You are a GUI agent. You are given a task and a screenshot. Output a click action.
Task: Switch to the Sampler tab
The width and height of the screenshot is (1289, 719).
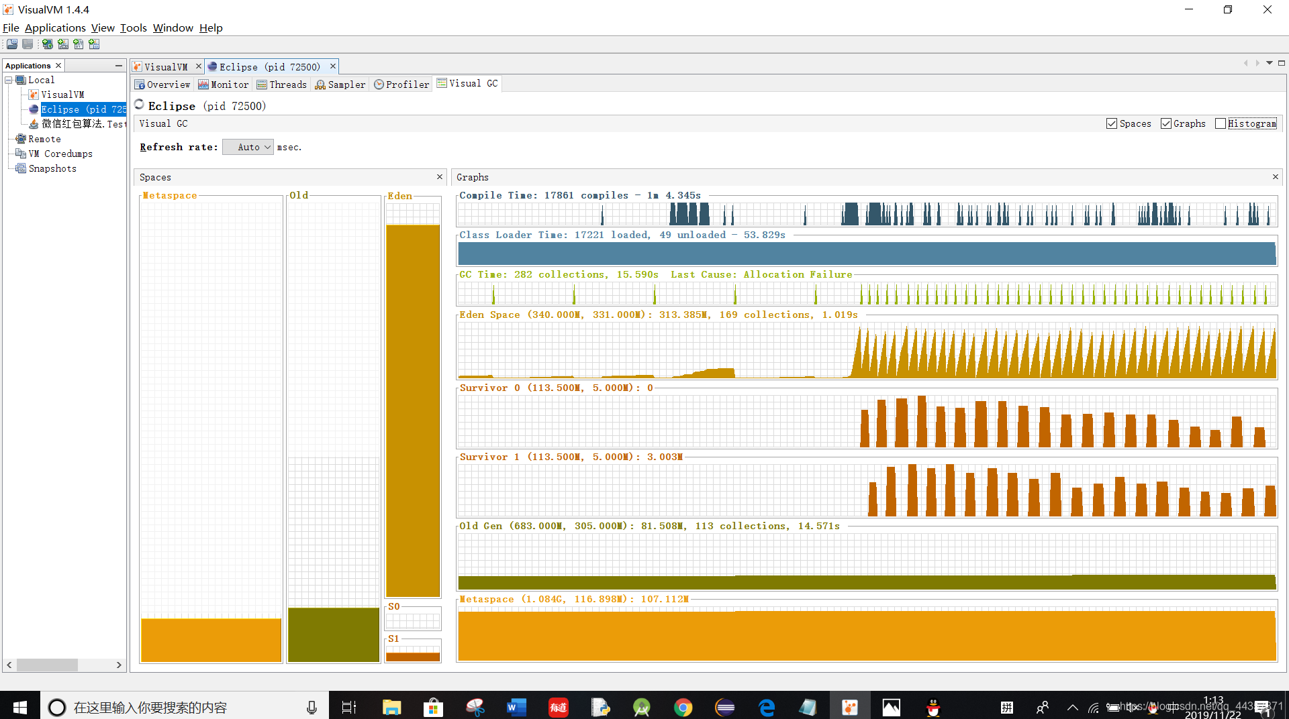click(340, 85)
